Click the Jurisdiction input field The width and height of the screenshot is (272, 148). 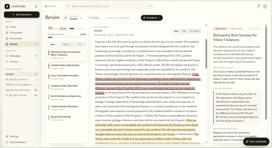[x=122, y=18]
